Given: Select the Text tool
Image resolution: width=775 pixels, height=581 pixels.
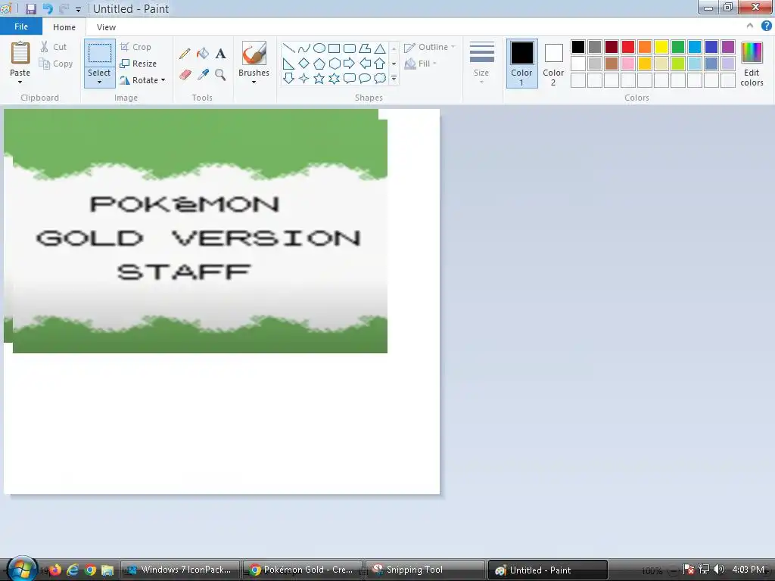Looking at the screenshot, I should [x=220, y=54].
